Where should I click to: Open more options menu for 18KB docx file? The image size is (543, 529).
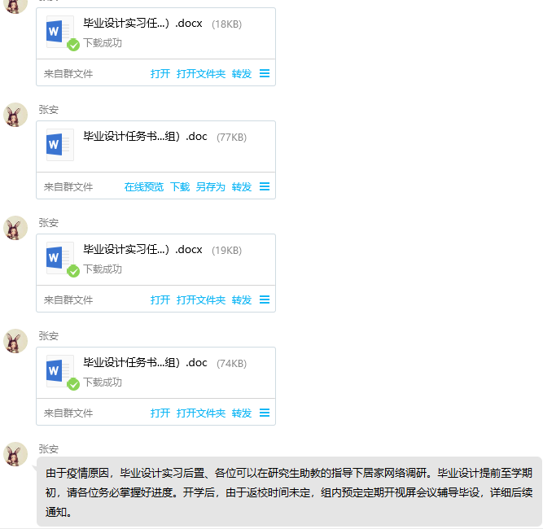pos(265,73)
